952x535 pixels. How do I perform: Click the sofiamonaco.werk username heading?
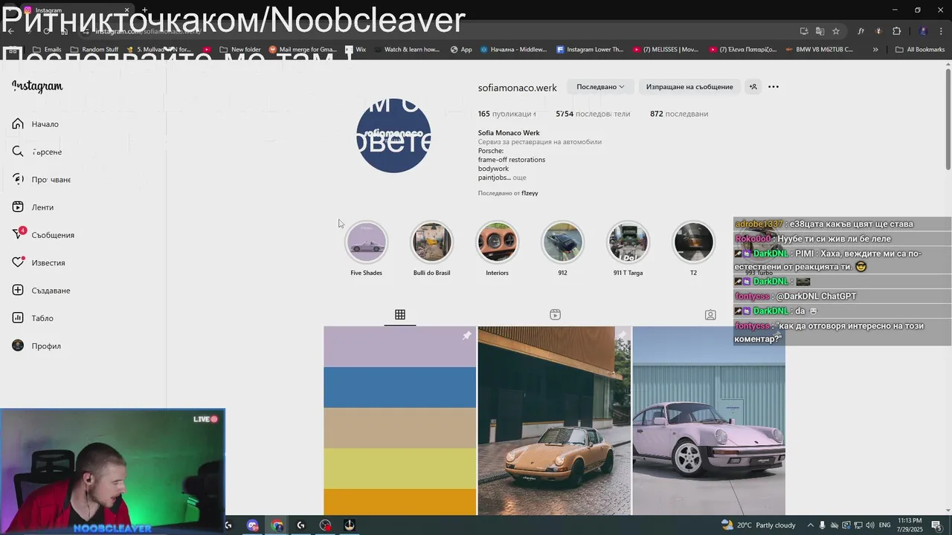click(518, 88)
